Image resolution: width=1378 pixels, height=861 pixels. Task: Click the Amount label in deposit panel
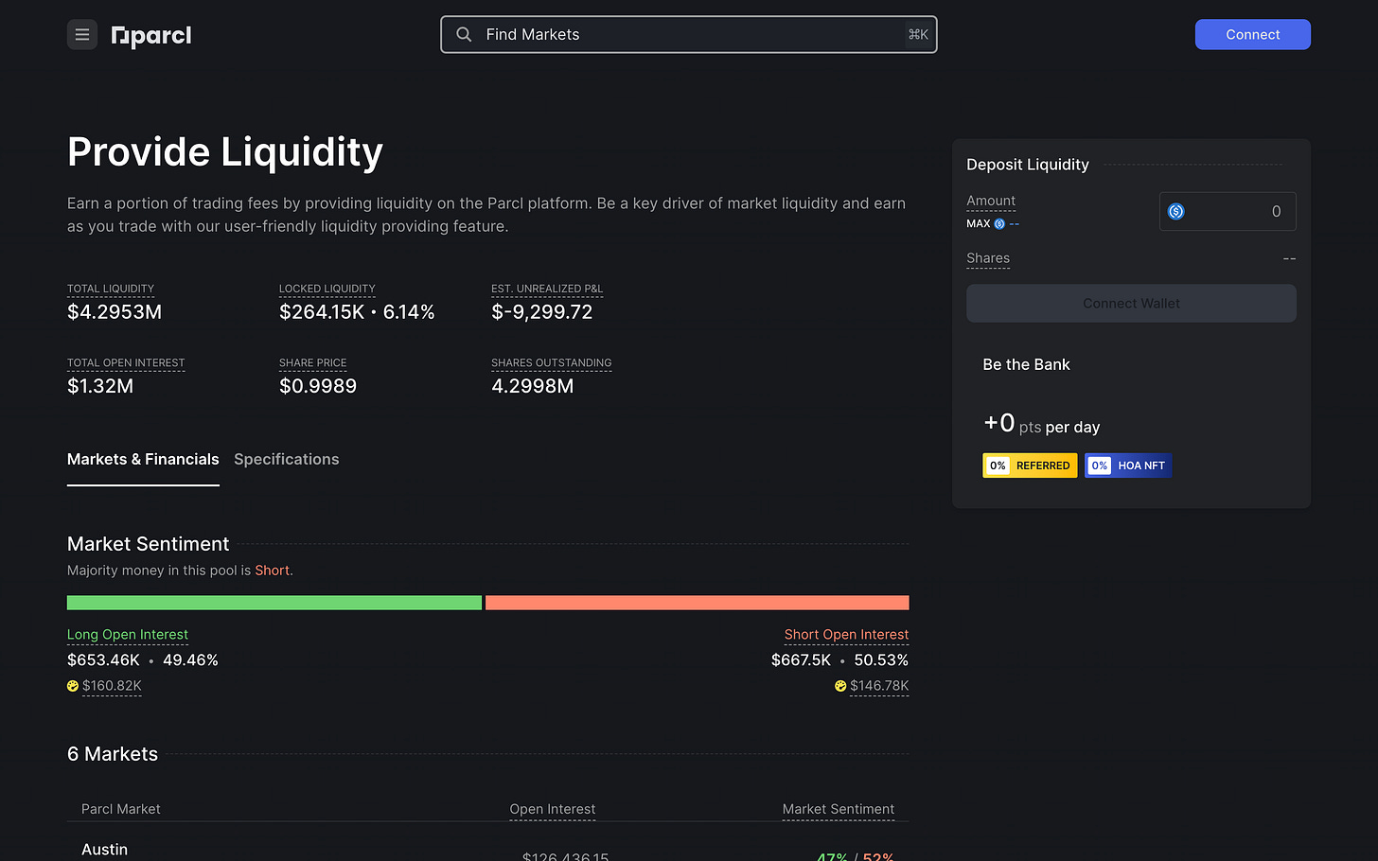991,201
